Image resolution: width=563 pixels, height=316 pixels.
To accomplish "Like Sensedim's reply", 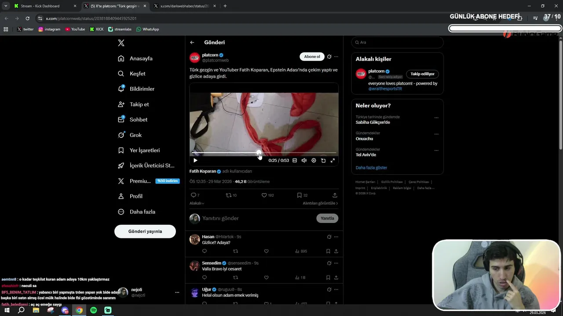I will [266, 277].
